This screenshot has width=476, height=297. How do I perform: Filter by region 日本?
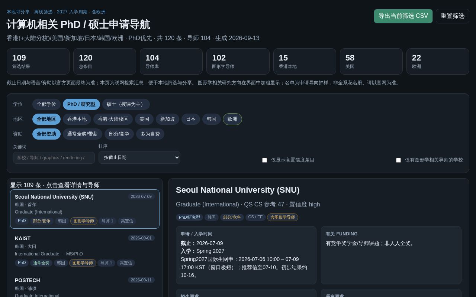pos(191,119)
